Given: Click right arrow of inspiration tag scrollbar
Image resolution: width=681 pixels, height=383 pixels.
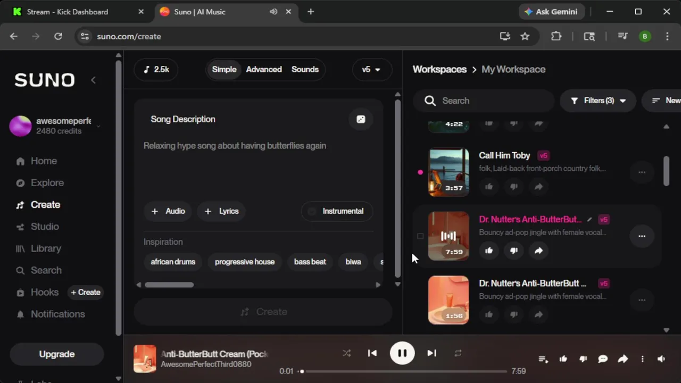Looking at the screenshot, I should click(x=378, y=285).
